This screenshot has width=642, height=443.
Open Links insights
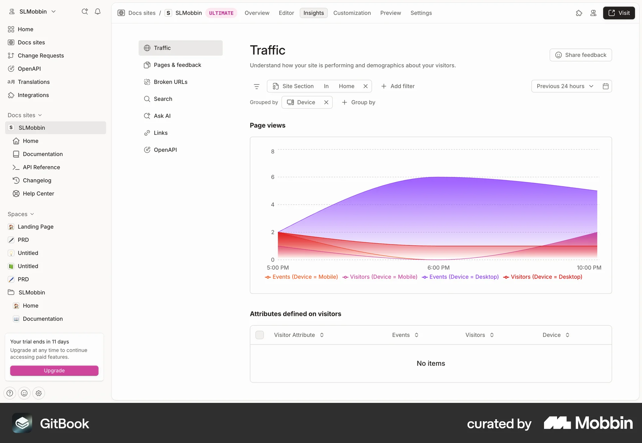181,133
